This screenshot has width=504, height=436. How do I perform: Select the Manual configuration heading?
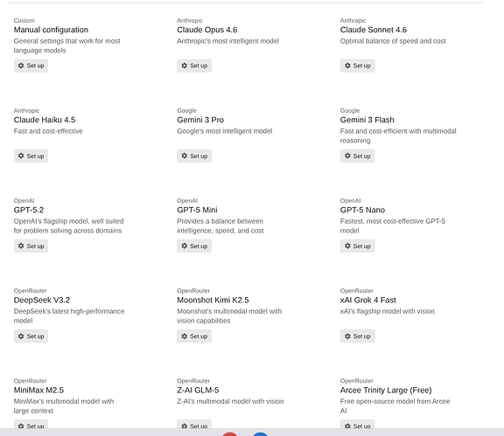pos(51,30)
